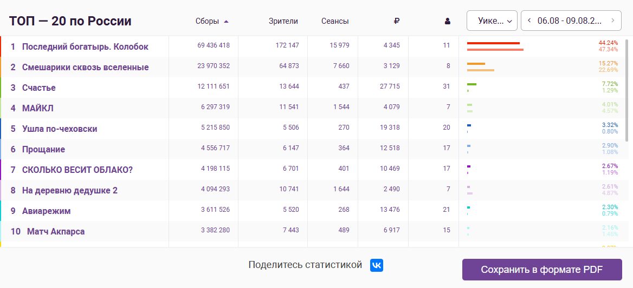Open the film Последний богатырь. Колобок
The height and width of the screenshot is (288, 633).
pos(85,46)
